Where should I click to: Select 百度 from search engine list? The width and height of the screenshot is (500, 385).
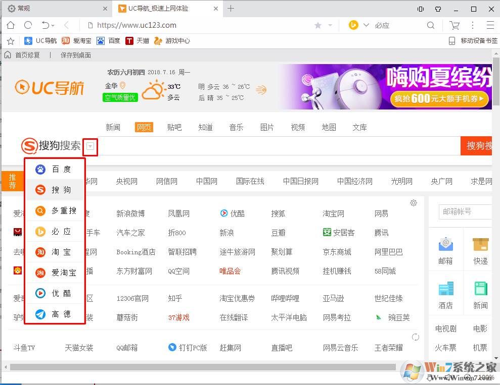[x=55, y=170]
